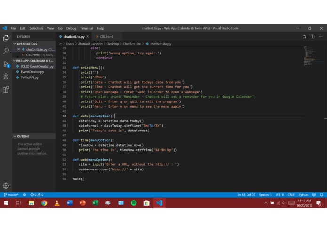Click the feedback smiley icon
Viewport: 327px width, 232px height.
314,195
